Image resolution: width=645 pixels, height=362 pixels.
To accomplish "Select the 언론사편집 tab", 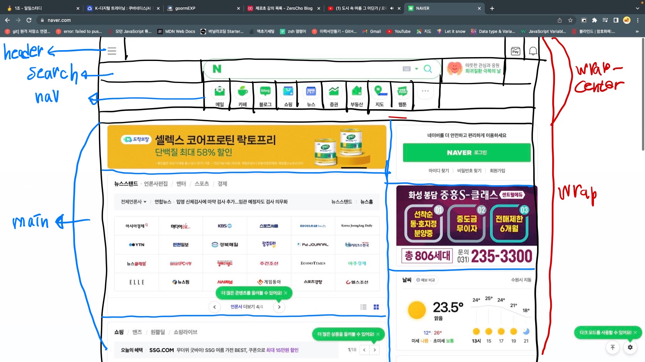I will pos(156,184).
